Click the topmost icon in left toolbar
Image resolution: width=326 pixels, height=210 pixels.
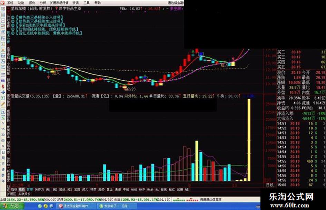[3, 9]
